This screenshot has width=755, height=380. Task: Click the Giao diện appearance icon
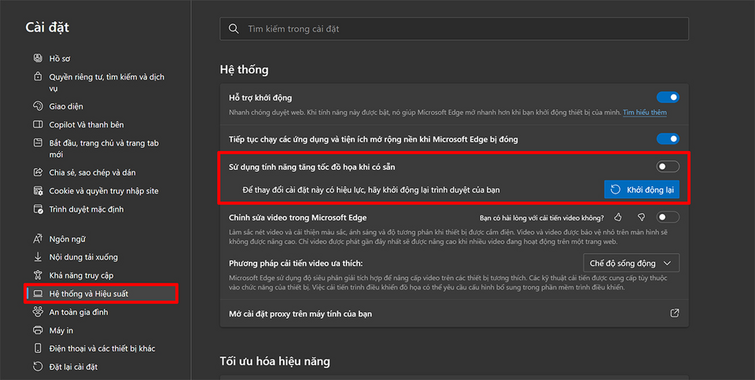(38, 106)
